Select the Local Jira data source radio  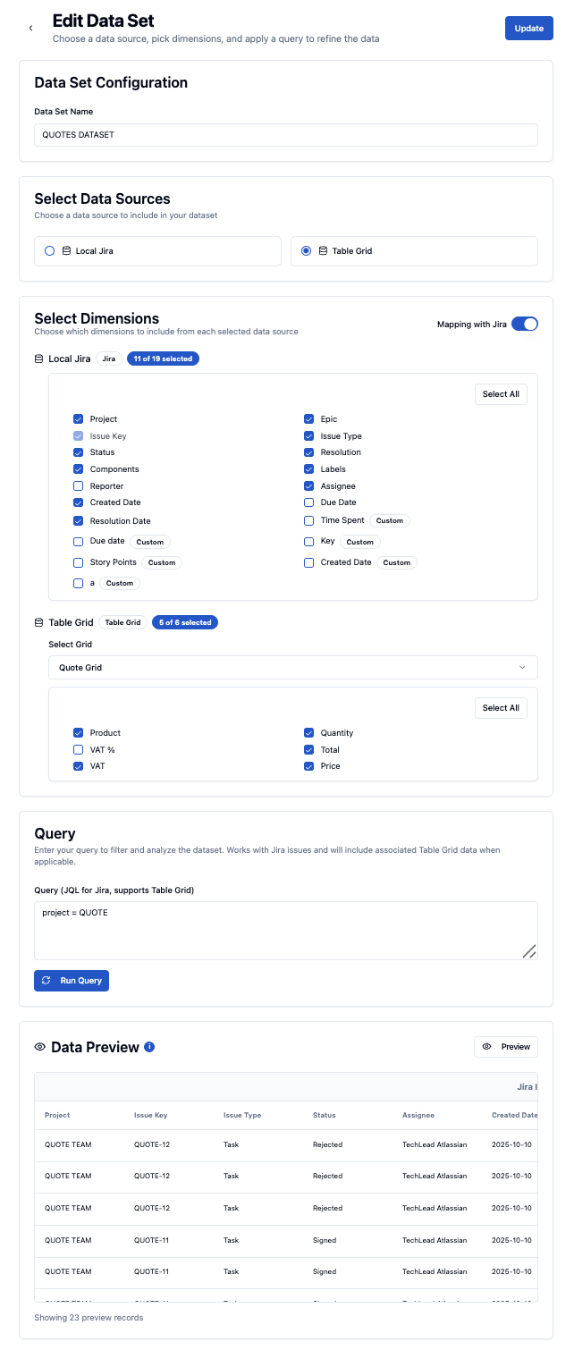(50, 251)
